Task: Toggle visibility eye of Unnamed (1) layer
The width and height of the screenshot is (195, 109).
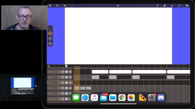Action: 63,99
